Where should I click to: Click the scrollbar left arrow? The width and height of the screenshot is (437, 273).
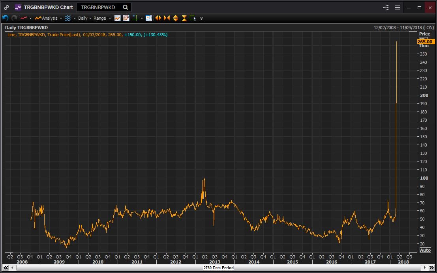(12, 268)
